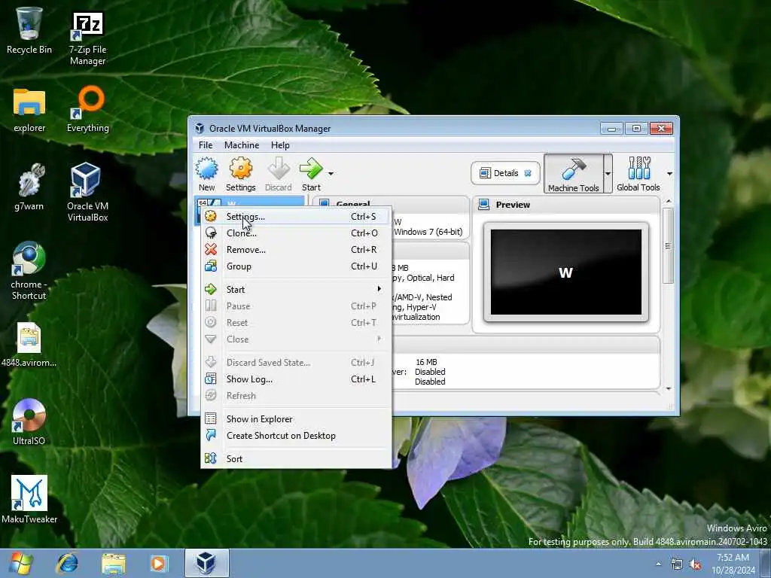
Task: Open the media player taskbar icon
Action: tap(159, 563)
